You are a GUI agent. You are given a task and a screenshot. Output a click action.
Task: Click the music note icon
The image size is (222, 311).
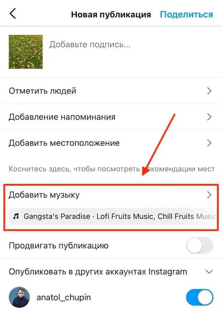(x=16, y=216)
